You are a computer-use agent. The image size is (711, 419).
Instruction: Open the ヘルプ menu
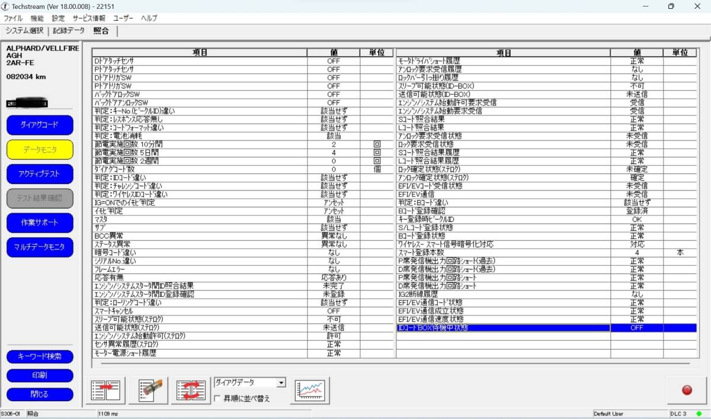[x=149, y=18]
